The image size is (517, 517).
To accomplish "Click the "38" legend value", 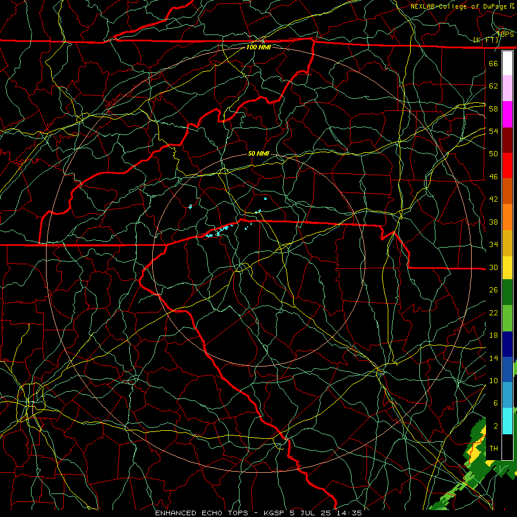I will click(x=493, y=222).
